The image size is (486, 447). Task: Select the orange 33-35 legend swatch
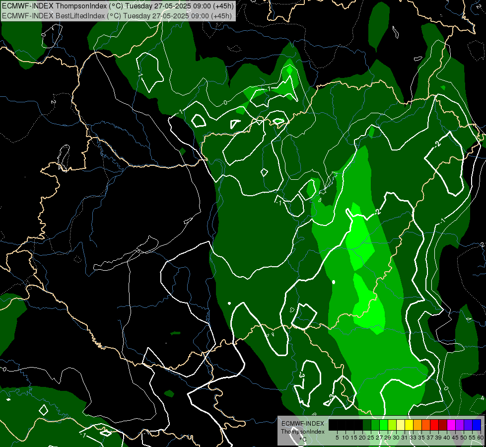[x=417, y=425]
